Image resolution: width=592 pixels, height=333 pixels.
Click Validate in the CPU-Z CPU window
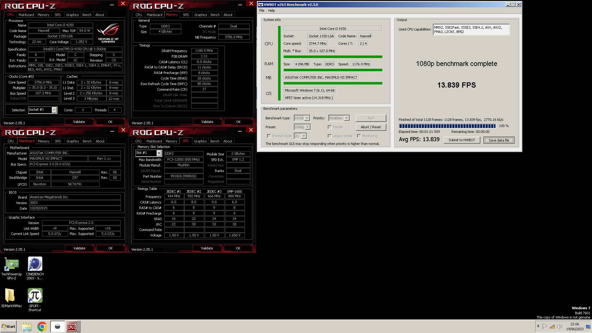[x=79, y=122]
